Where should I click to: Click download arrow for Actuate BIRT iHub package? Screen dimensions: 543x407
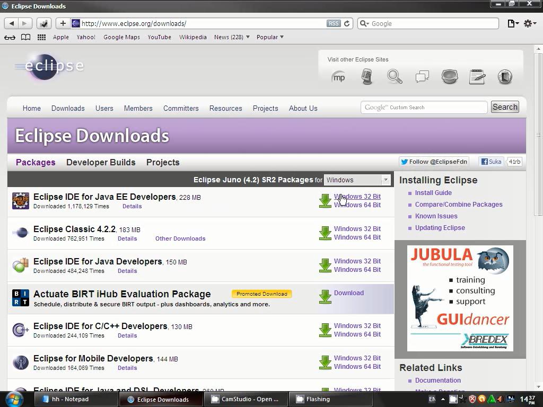325,297
